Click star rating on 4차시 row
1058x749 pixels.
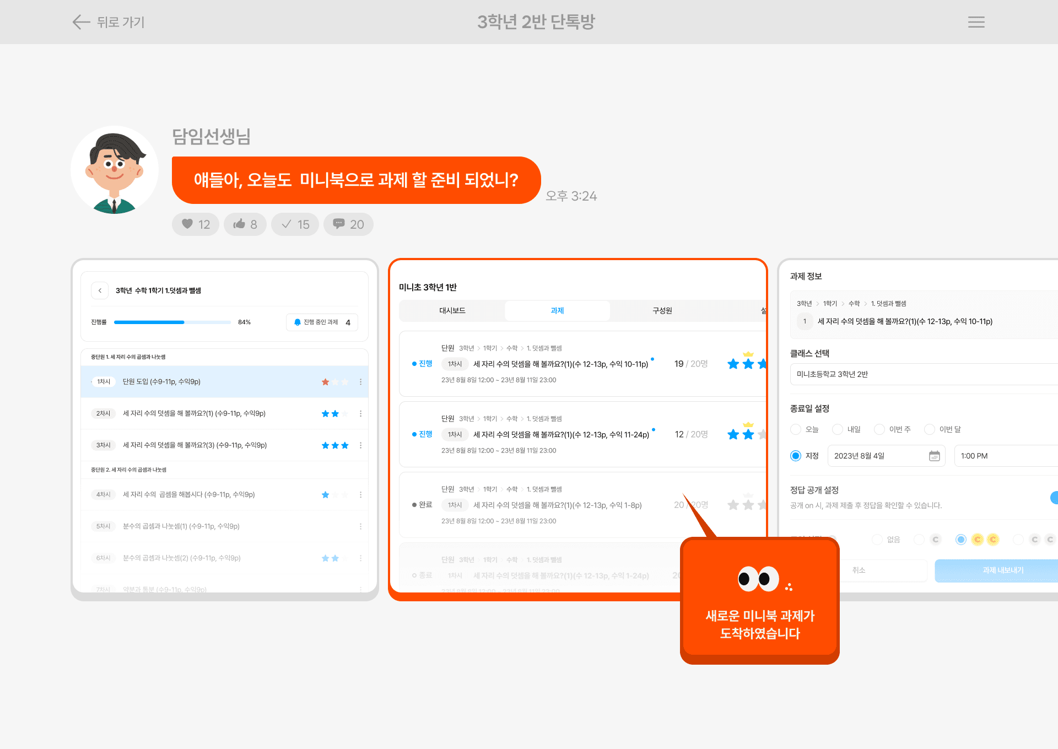click(x=335, y=495)
